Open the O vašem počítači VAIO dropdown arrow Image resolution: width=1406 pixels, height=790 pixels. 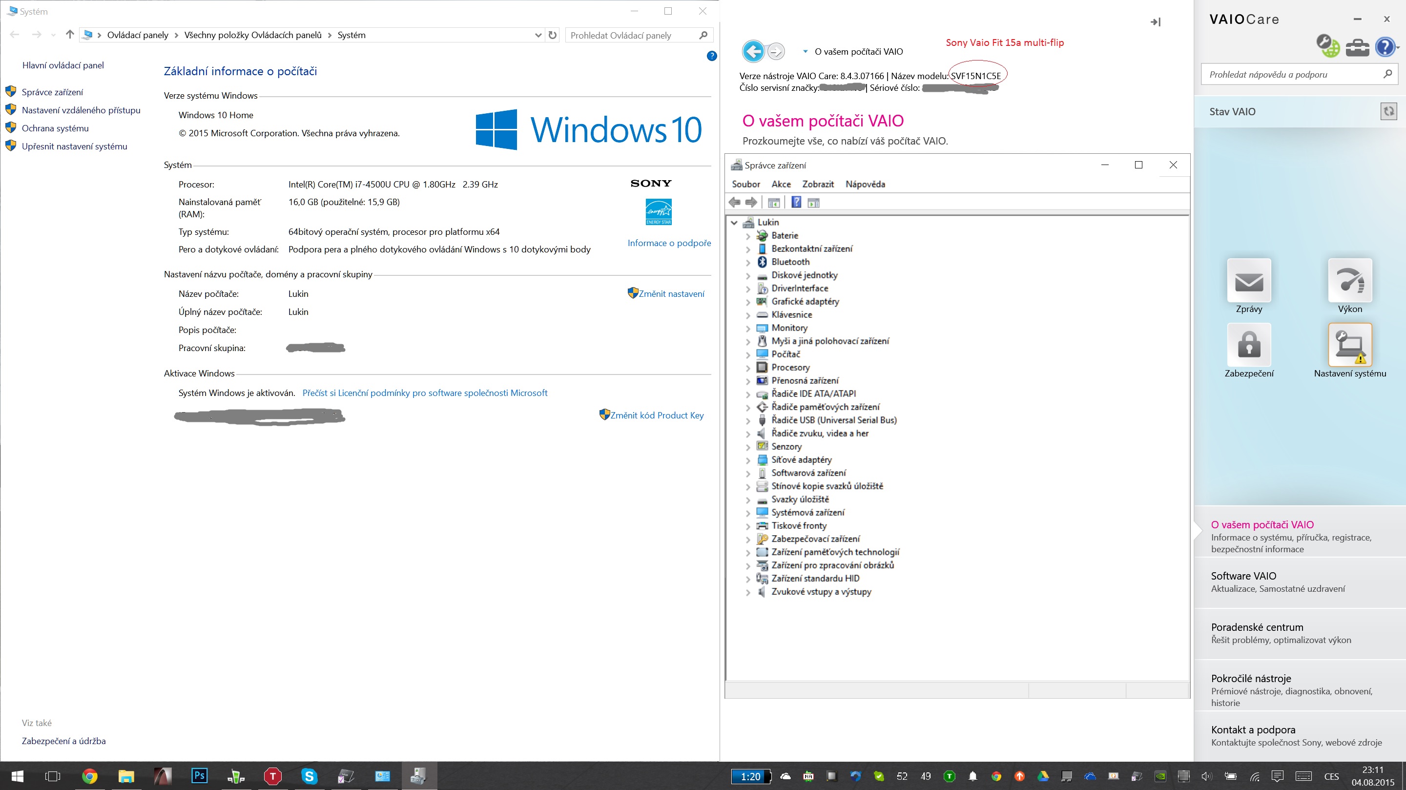(805, 51)
